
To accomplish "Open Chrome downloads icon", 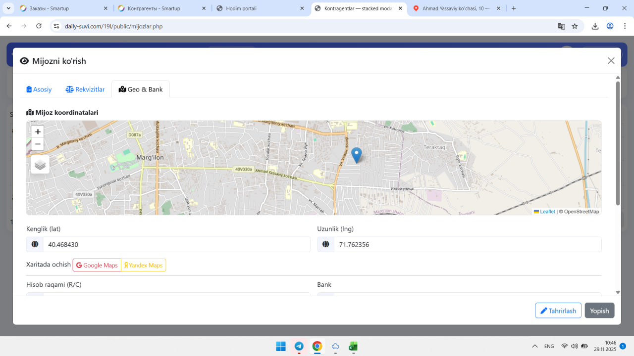I will (x=595, y=26).
